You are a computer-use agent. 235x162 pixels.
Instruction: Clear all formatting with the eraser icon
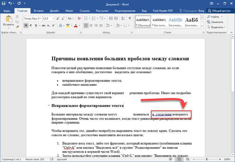coord(79,19)
